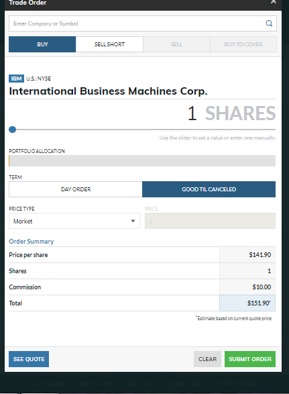Choose the DAY ORDER term
Viewport: 289px width, 394px height.
coord(76,189)
